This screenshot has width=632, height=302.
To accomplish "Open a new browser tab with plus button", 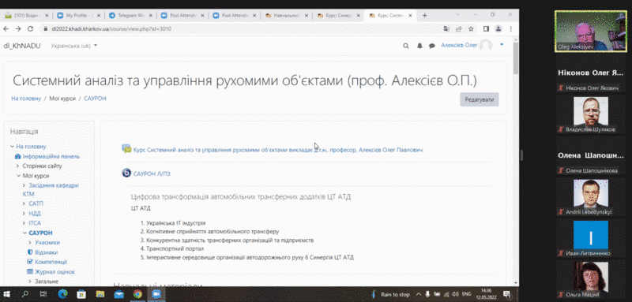I will point(424,15).
